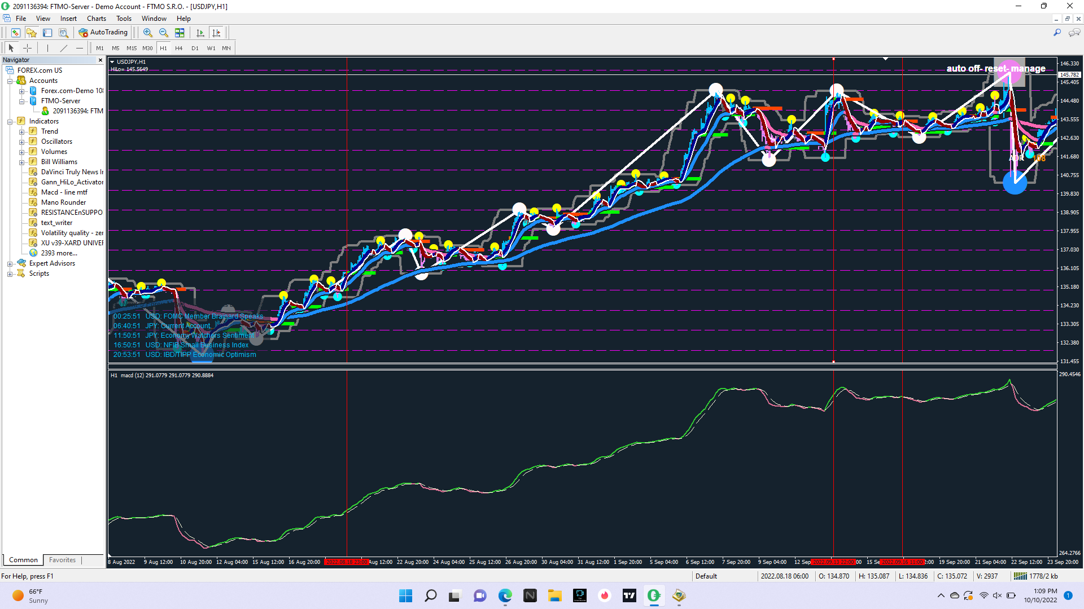Click the Zoom Out chart icon
The image size is (1084, 609).
coord(163,33)
